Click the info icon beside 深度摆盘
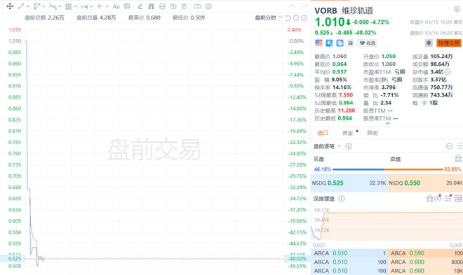Image resolution: width=463 pixels, height=275 pixels. click(x=342, y=199)
